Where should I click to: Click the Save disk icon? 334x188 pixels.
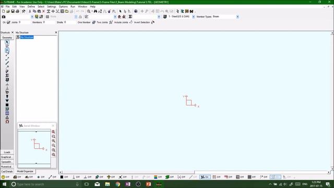click(13, 11)
